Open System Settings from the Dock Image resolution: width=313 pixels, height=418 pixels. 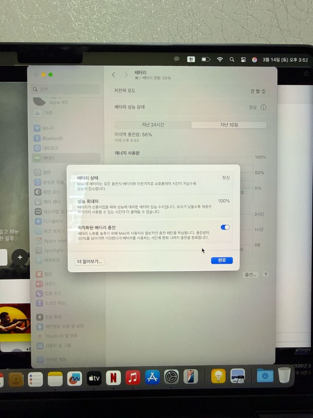tap(172, 377)
